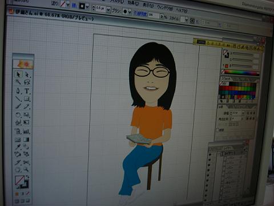Screen dimensions: 274x206
Task: Open the ウィンドウ (Window) menu
Action: click(164, 7)
